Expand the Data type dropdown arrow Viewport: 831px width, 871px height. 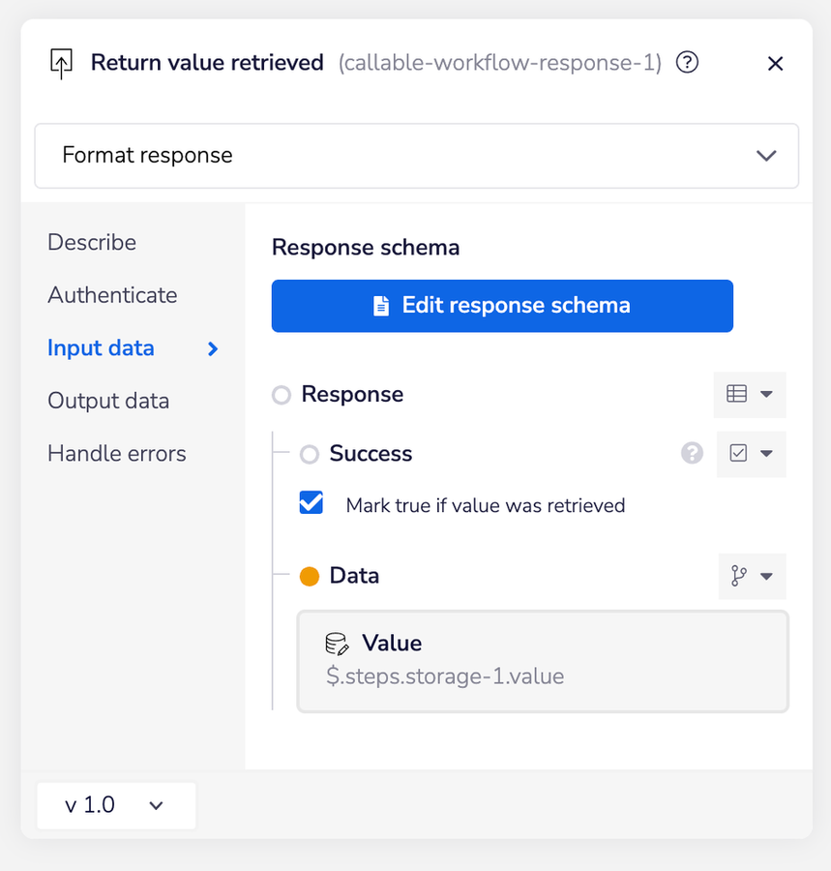766,576
